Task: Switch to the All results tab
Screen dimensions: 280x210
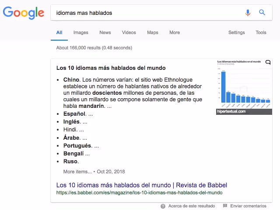Action: pyautogui.click(x=59, y=32)
